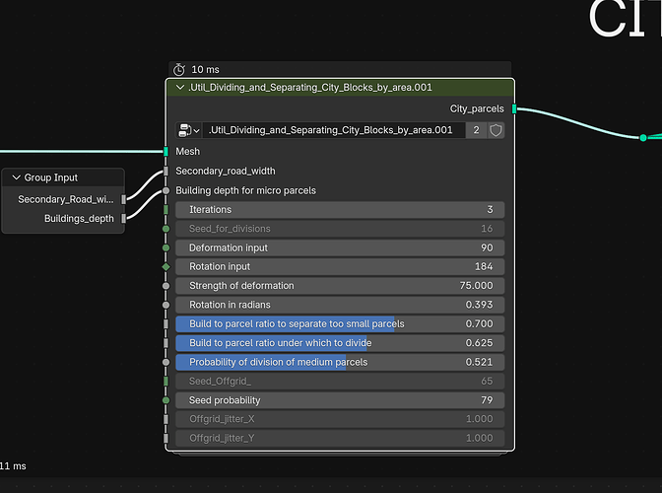Click the Secondary_Road_wi... output socket on Group Input
662x493 pixels.
coord(124,199)
